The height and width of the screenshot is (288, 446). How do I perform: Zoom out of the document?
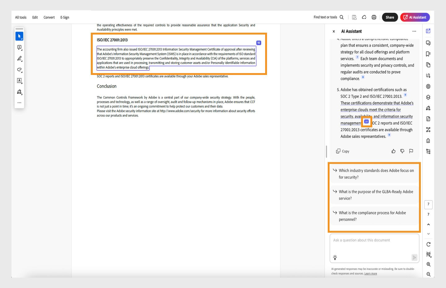coord(428,274)
